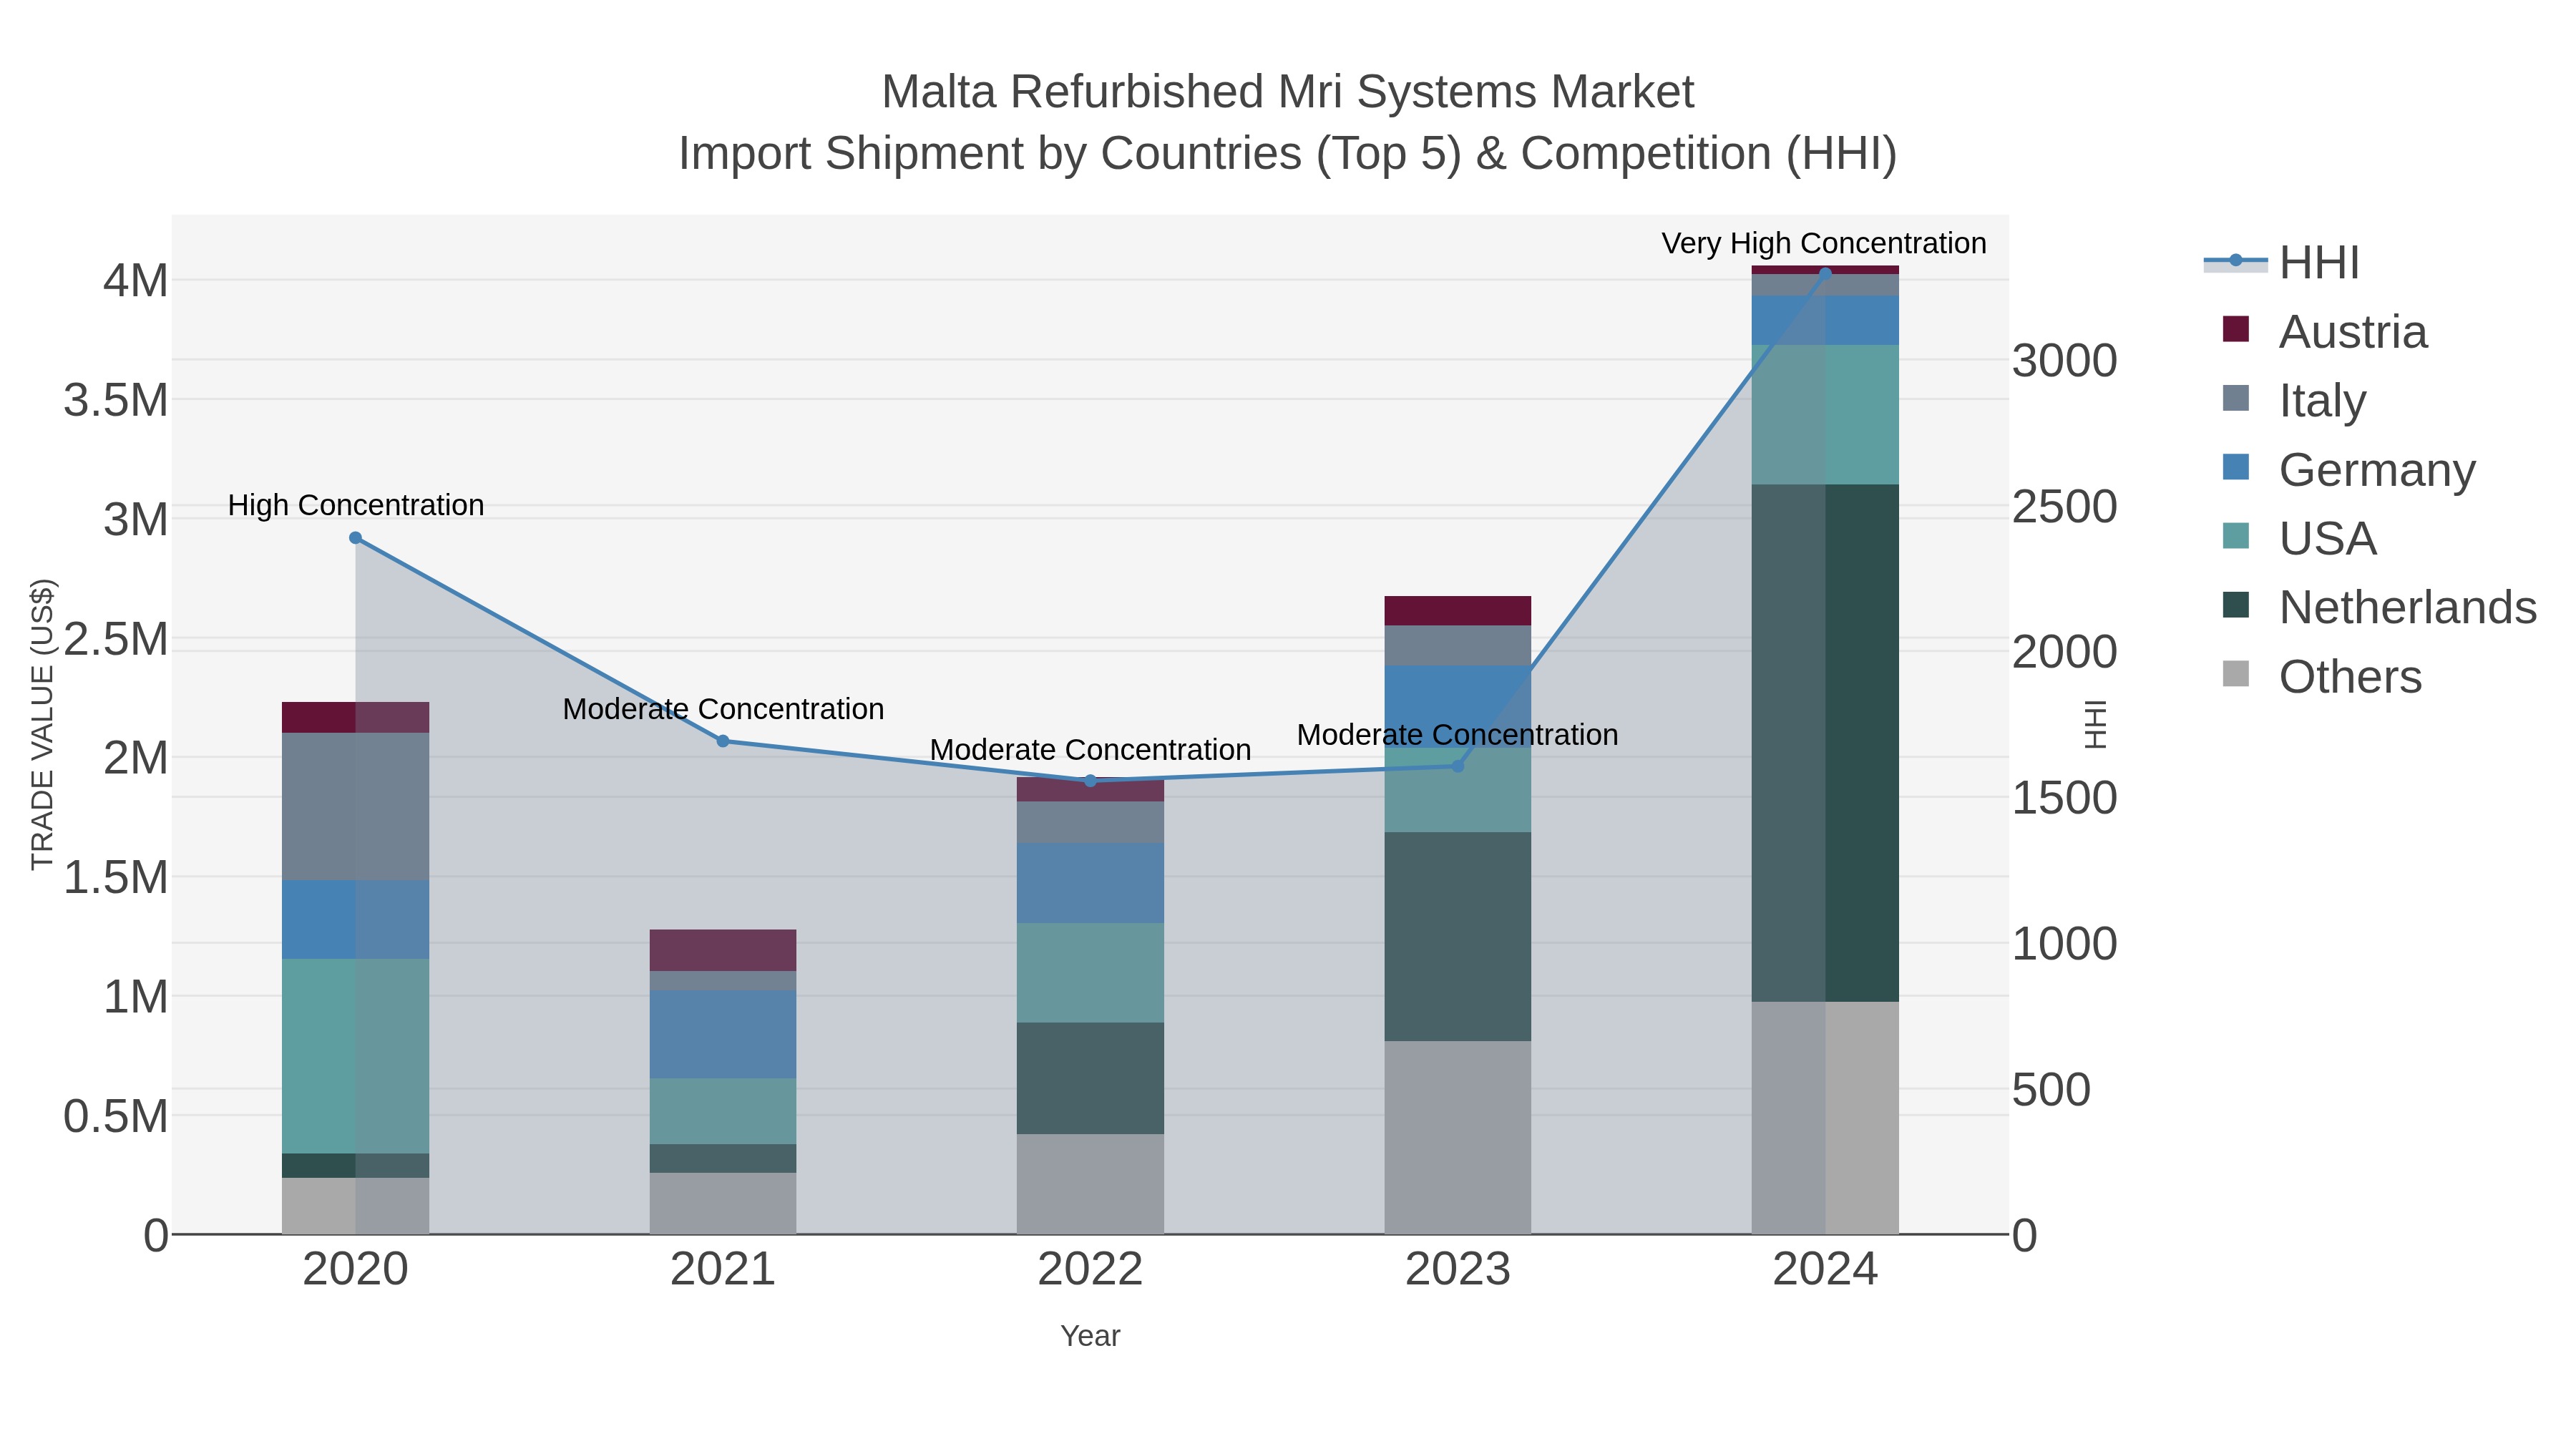Click the Italy legend color swatch
Screen dimensions: 2576x1449
(2235, 398)
